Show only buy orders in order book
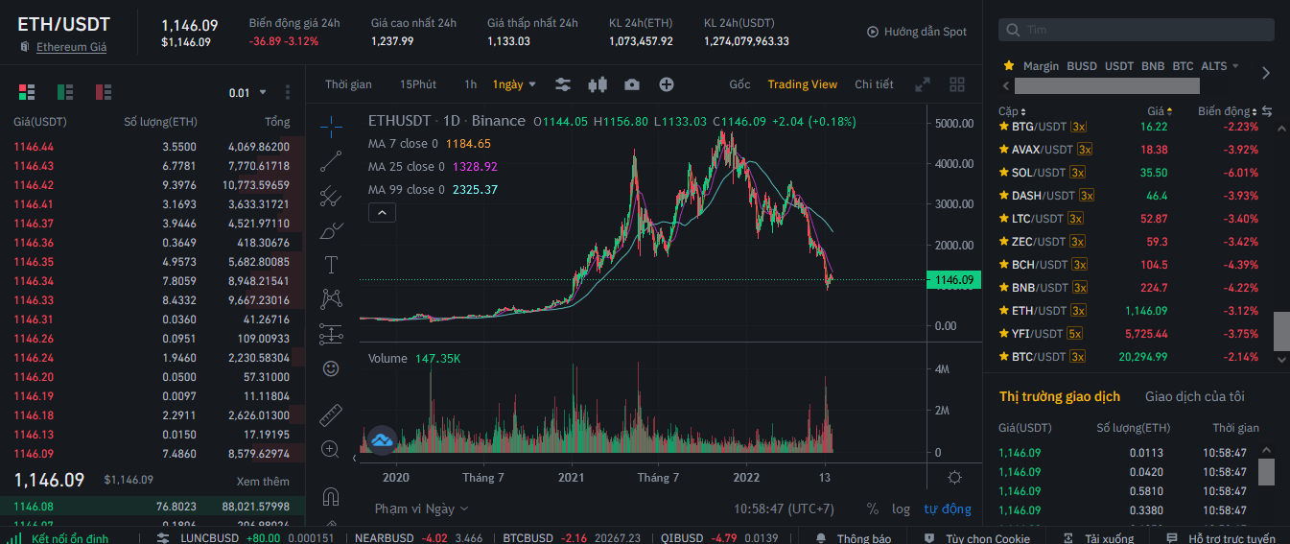Screen dimensions: 1290x544 [x=65, y=92]
